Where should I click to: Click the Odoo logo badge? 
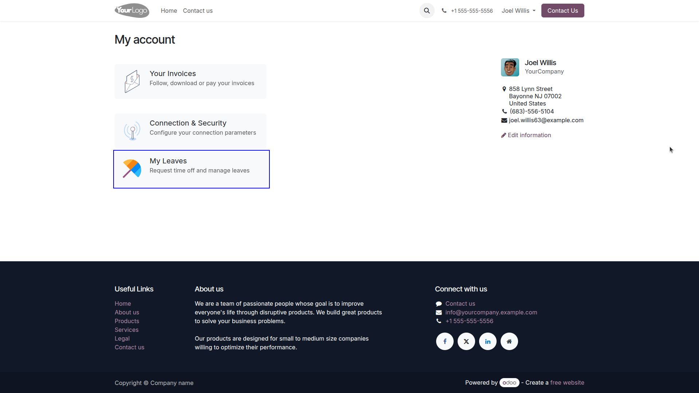[x=509, y=382]
